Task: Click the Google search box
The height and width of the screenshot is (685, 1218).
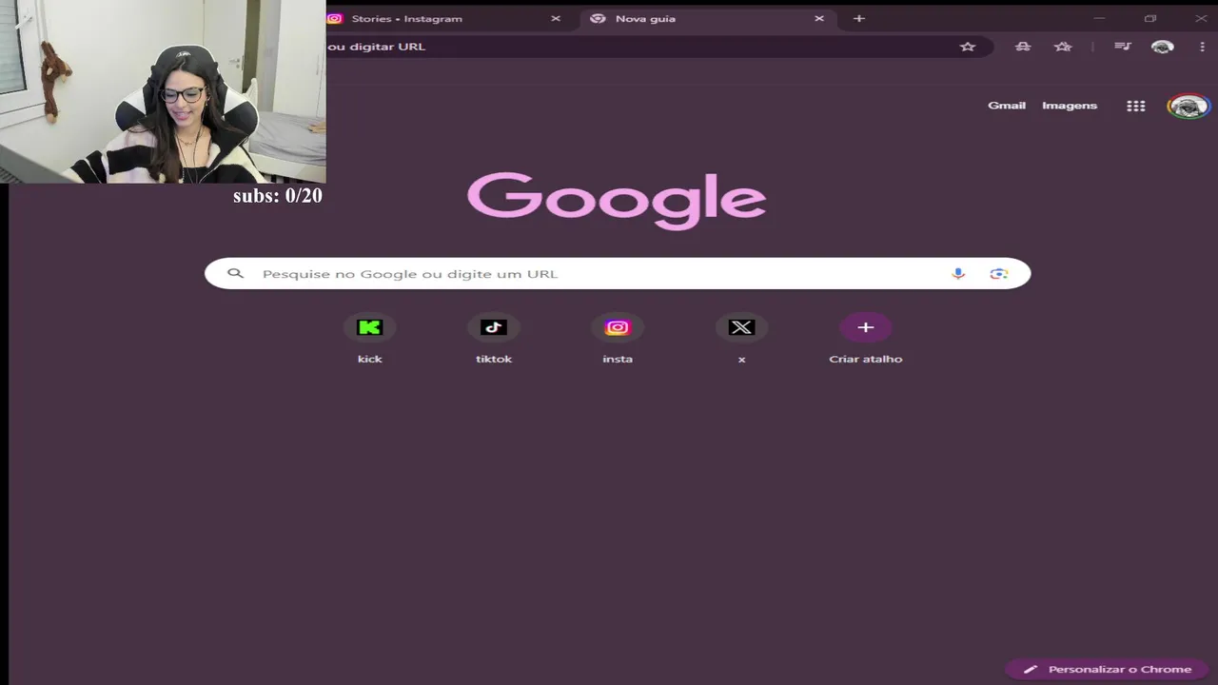Action: (618, 273)
